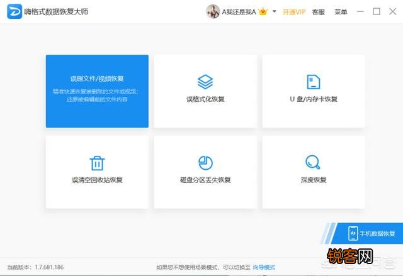
Task: Open the 手机数据恢复 banner button
Action: [x=367, y=233]
